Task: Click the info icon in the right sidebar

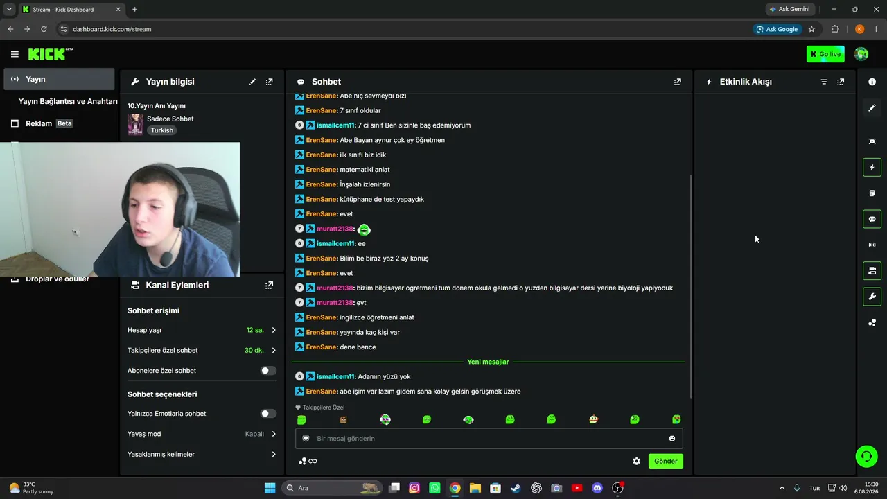Action: [872, 82]
